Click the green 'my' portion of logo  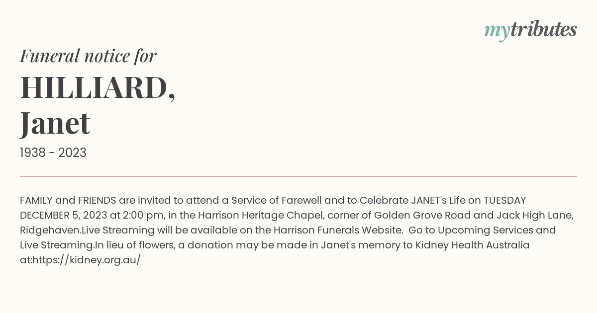(497, 31)
